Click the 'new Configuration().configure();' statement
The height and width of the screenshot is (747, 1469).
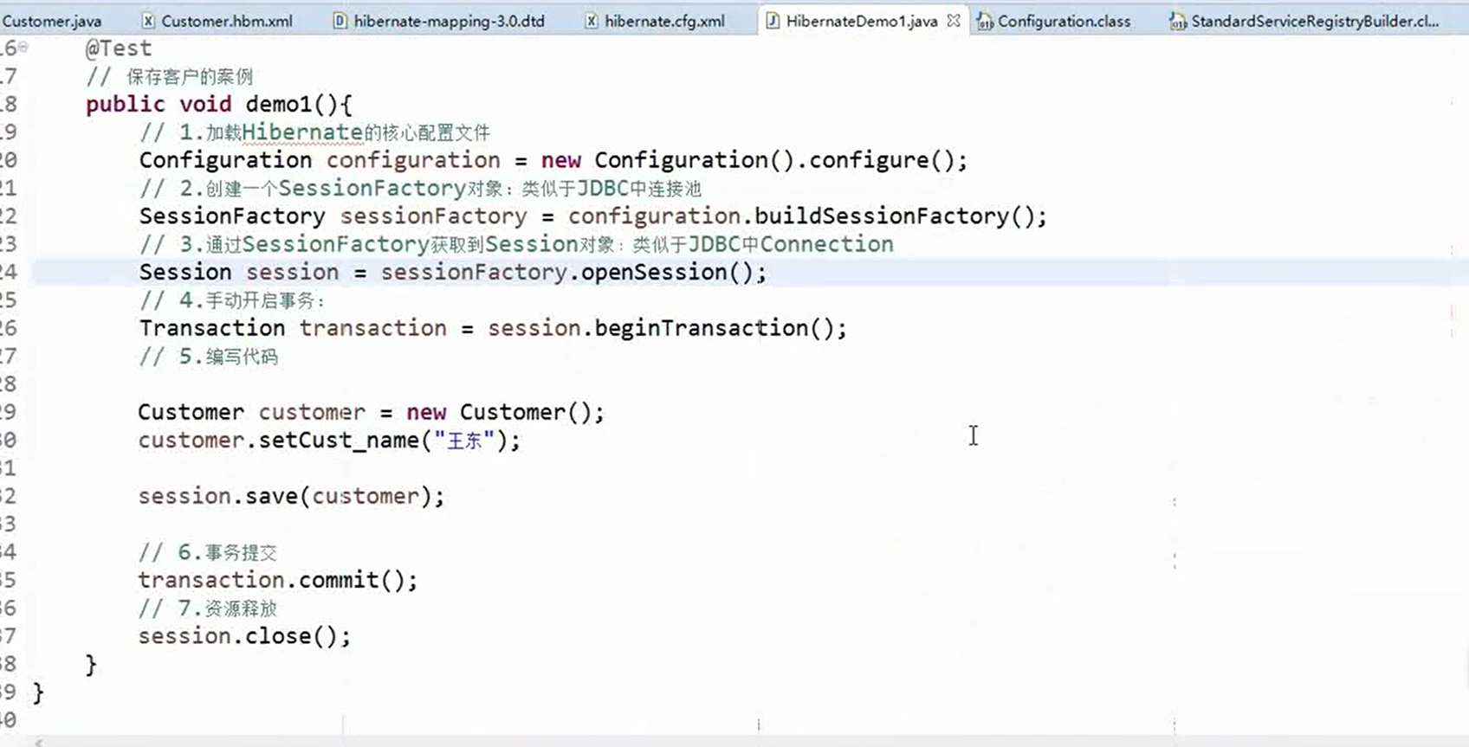coord(754,160)
